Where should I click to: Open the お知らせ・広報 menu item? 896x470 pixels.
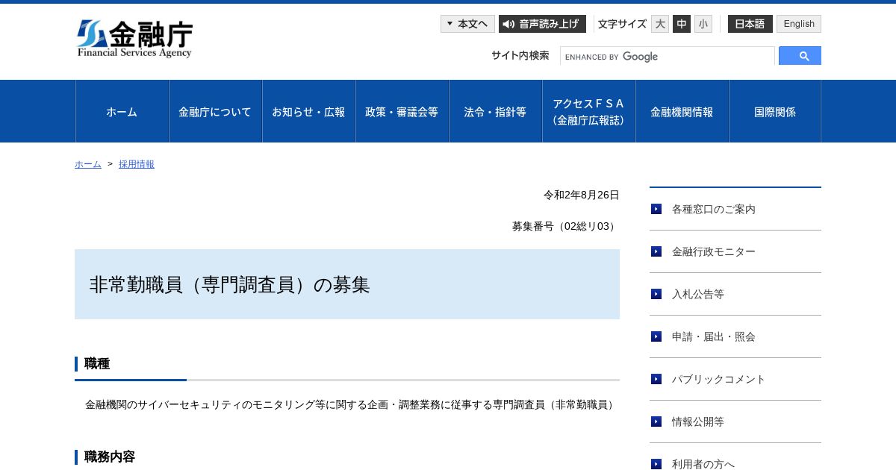pos(308,111)
